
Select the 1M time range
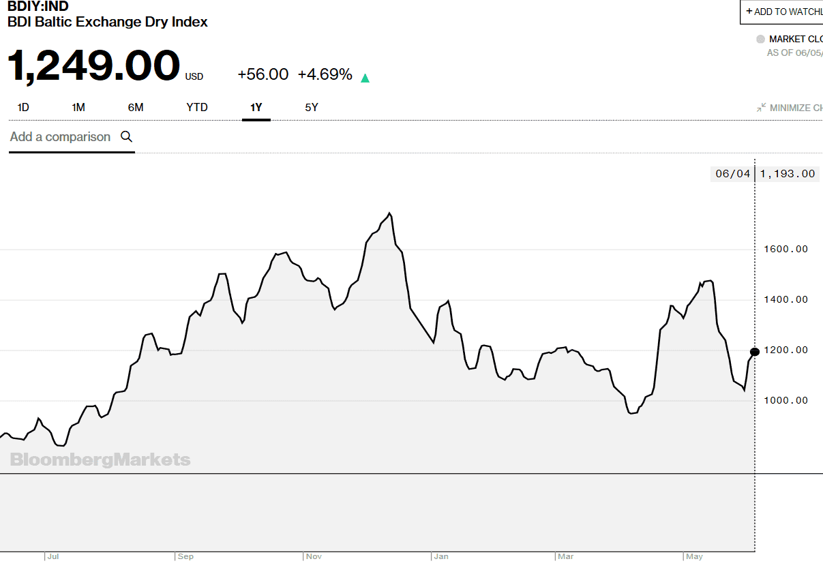click(78, 108)
